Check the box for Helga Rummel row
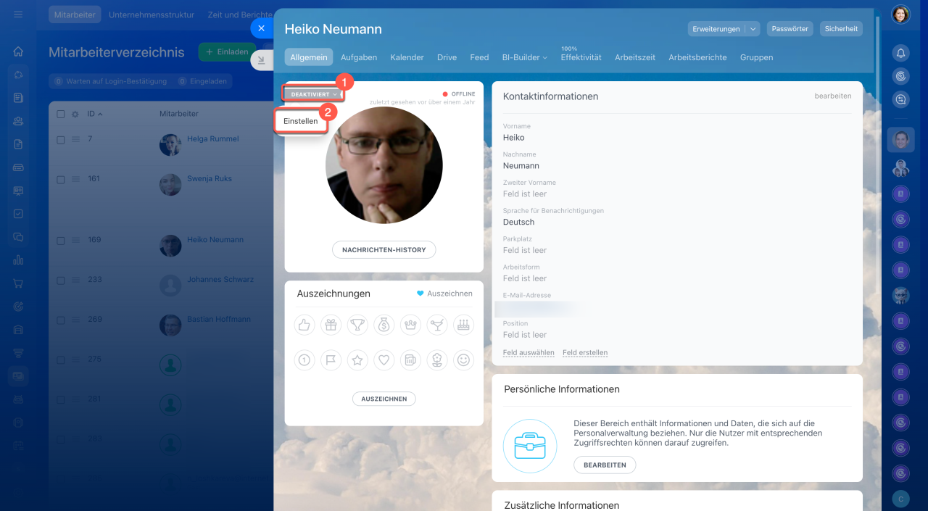The width and height of the screenshot is (928, 511). point(61,139)
